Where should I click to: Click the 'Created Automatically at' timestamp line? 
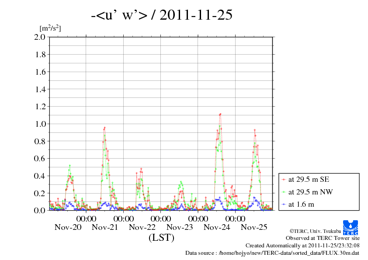pyautogui.click(x=302, y=246)
